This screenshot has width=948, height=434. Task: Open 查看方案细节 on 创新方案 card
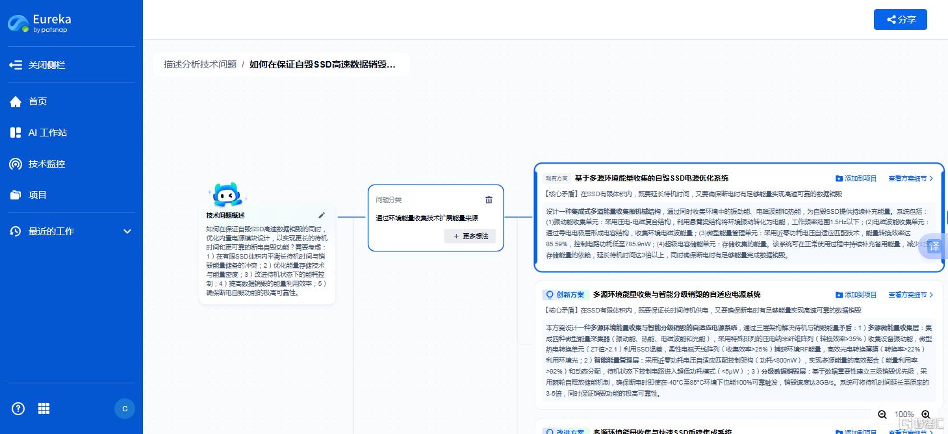click(x=911, y=294)
